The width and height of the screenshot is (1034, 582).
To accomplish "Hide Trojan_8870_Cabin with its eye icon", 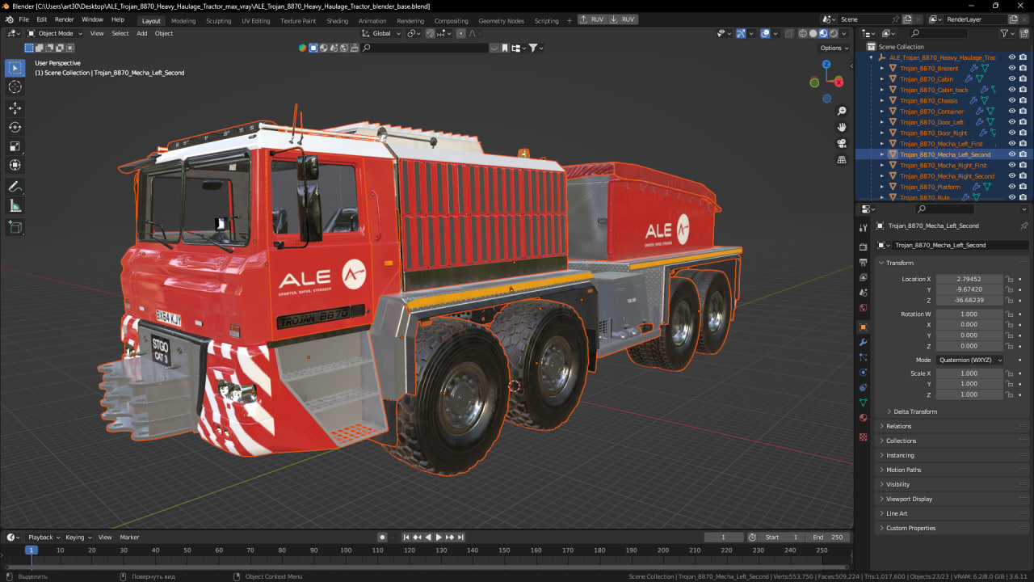I will point(1011,79).
